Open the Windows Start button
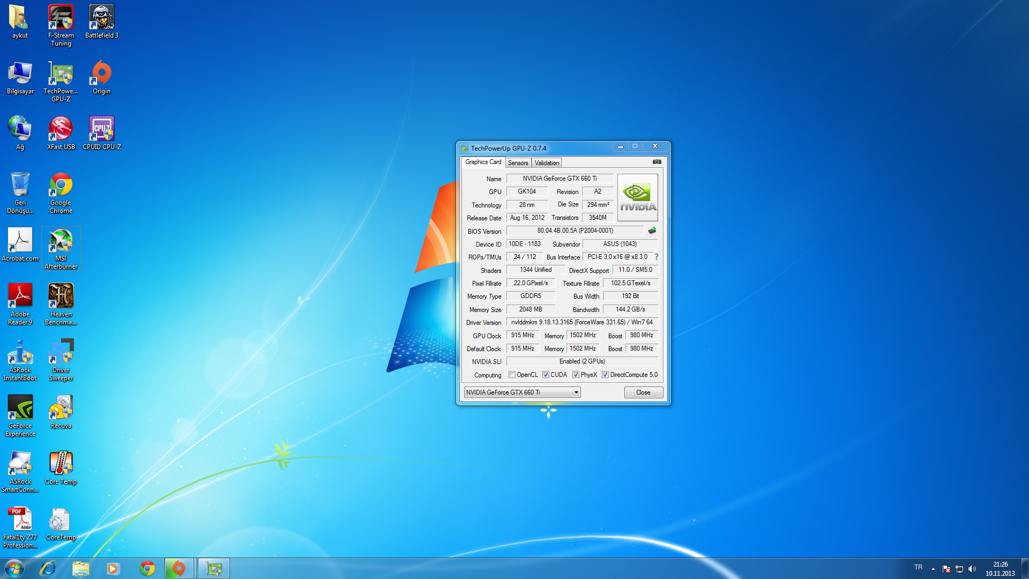The width and height of the screenshot is (1029, 579). tap(14, 568)
